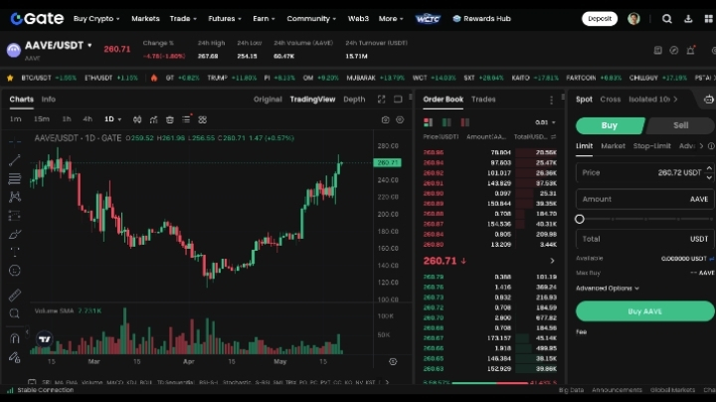
Task: Select the trend line drawing tool
Action: click(15, 160)
